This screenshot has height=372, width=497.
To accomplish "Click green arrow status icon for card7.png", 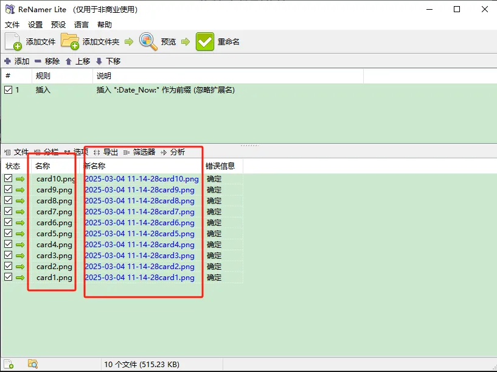I will pos(20,212).
